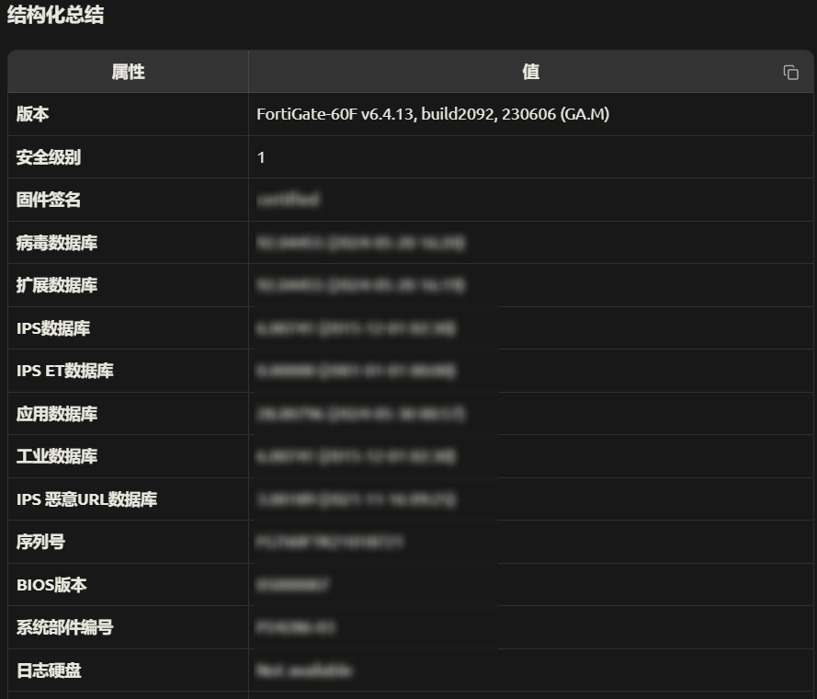This screenshot has width=817, height=699.
Task: Click the IPS ET数据库 row label
Action: [x=65, y=371]
